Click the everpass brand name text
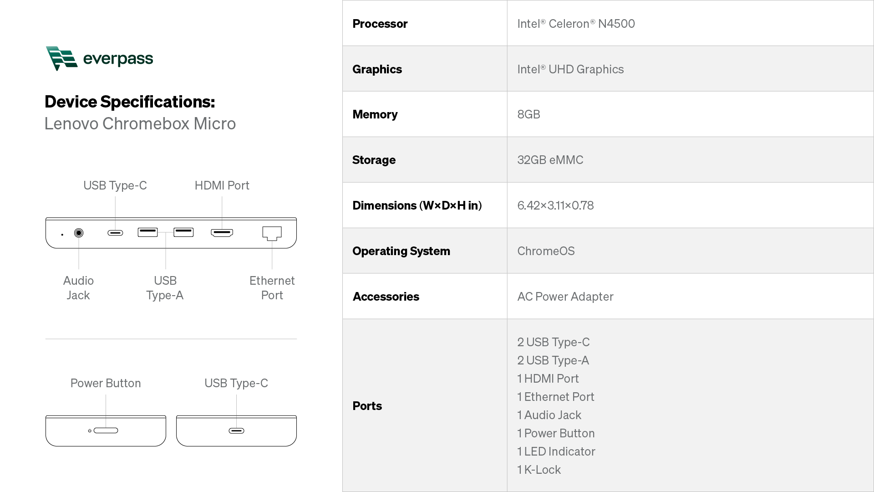Viewport: 874px width, 492px height. point(118,59)
